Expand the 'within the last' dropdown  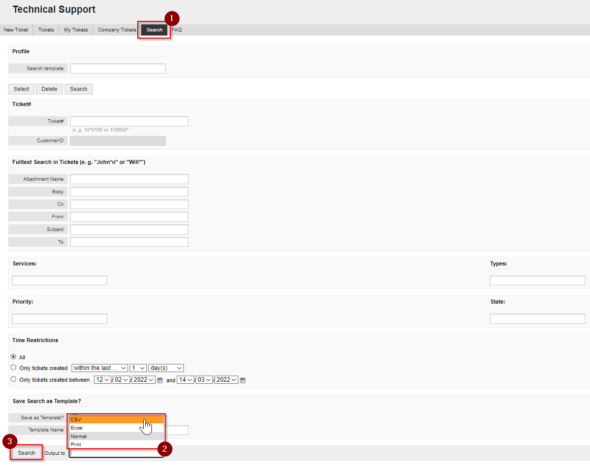tap(100, 368)
